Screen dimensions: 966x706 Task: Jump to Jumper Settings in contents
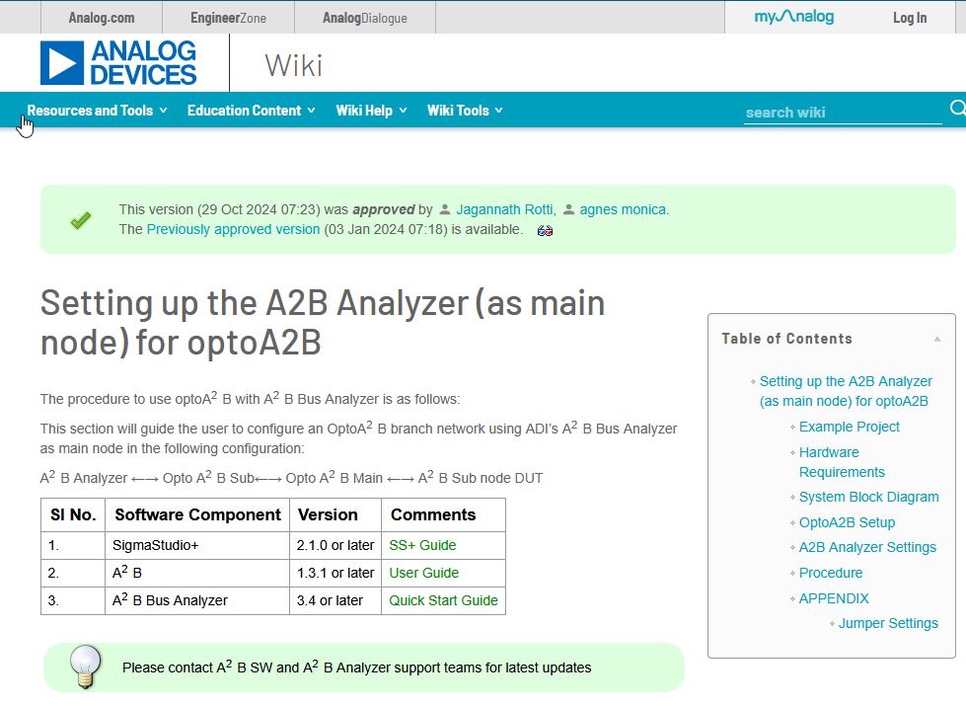click(x=888, y=623)
